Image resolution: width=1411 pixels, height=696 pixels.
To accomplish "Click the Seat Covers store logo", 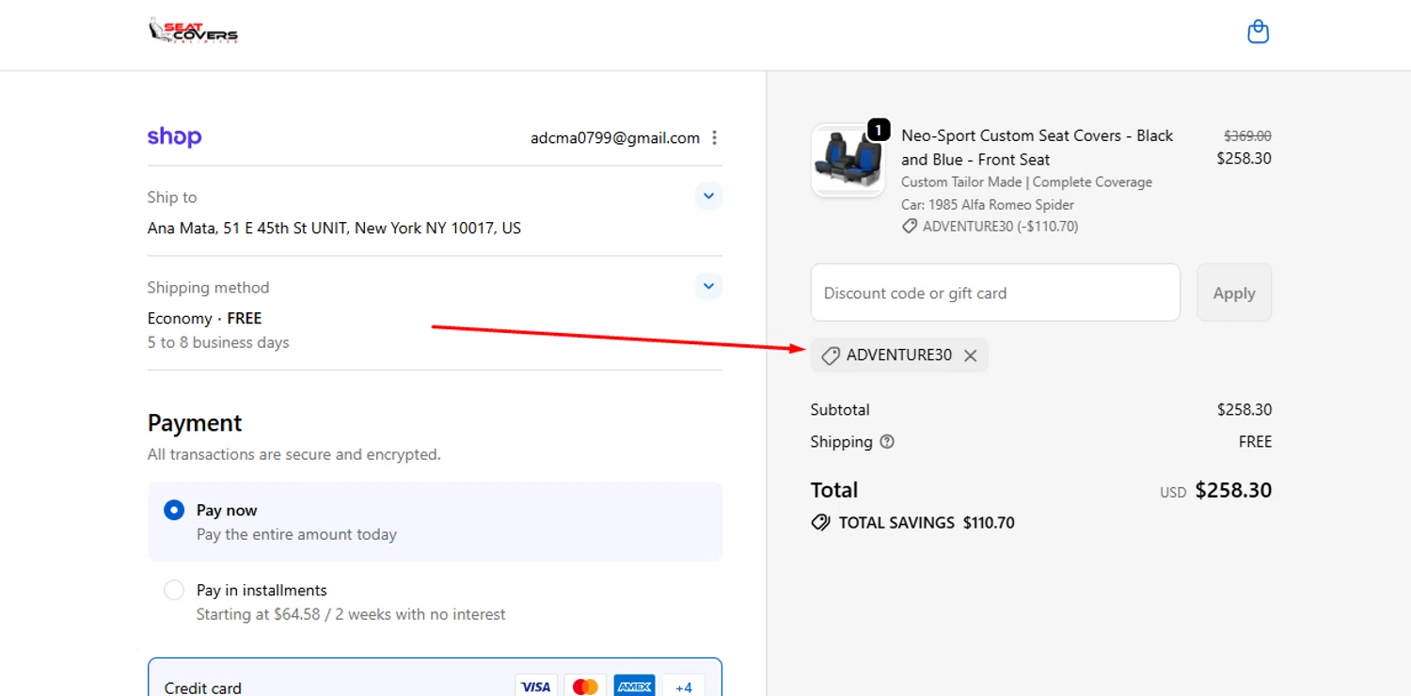I will point(194,31).
